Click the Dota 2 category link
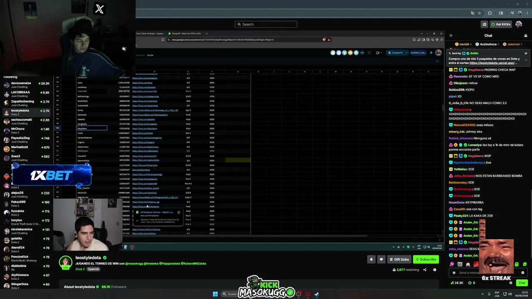532x299 pixels. [x=80, y=269]
